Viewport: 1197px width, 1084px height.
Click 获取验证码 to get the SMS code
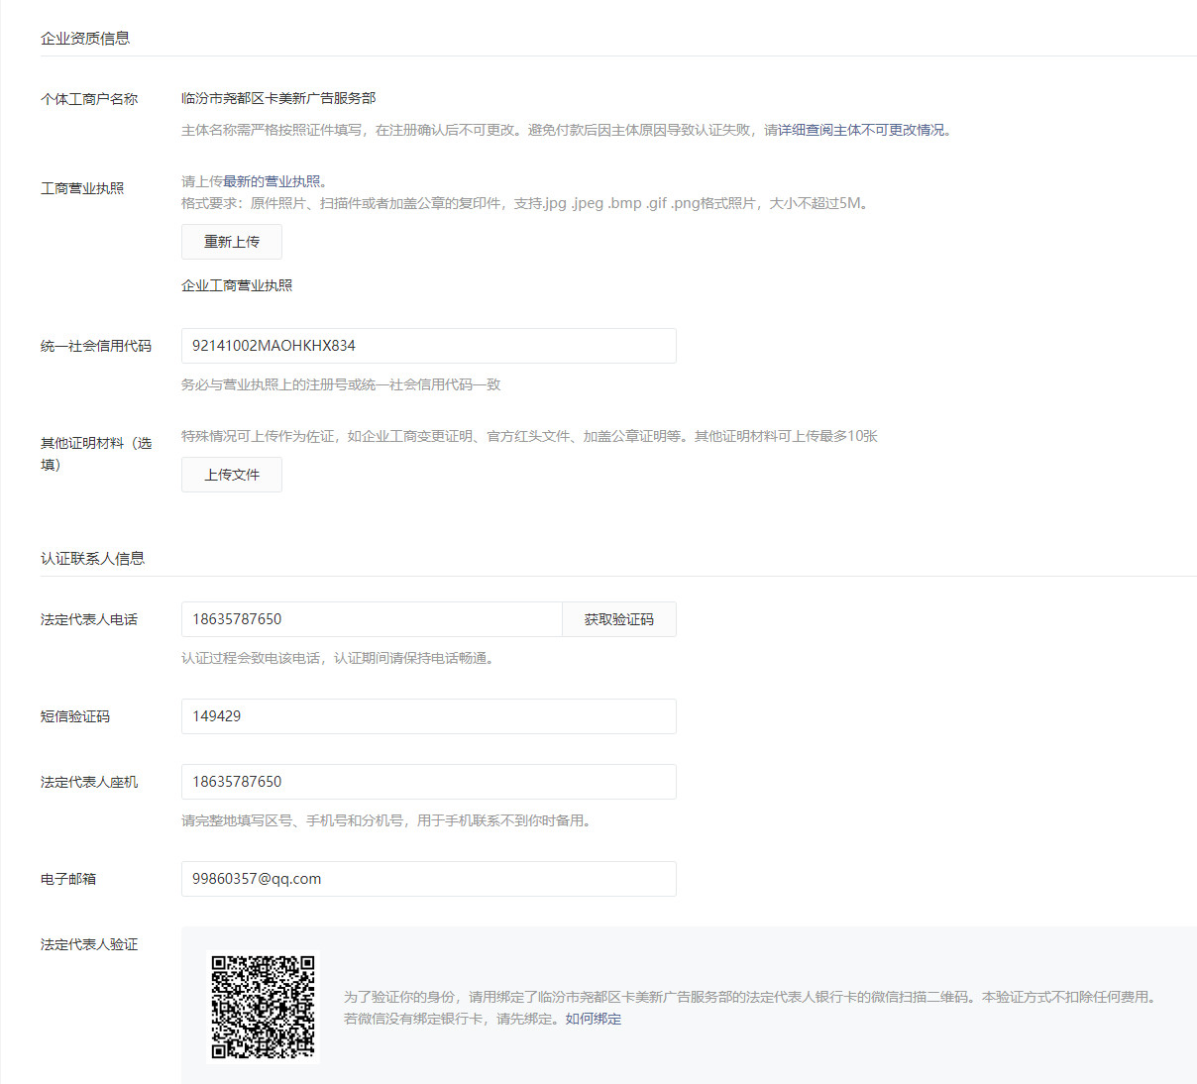[619, 619]
